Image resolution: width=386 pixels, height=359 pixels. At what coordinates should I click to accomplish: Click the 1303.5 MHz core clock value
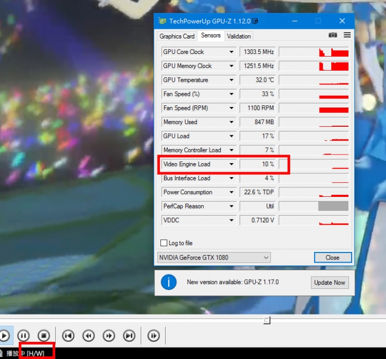[257, 52]
